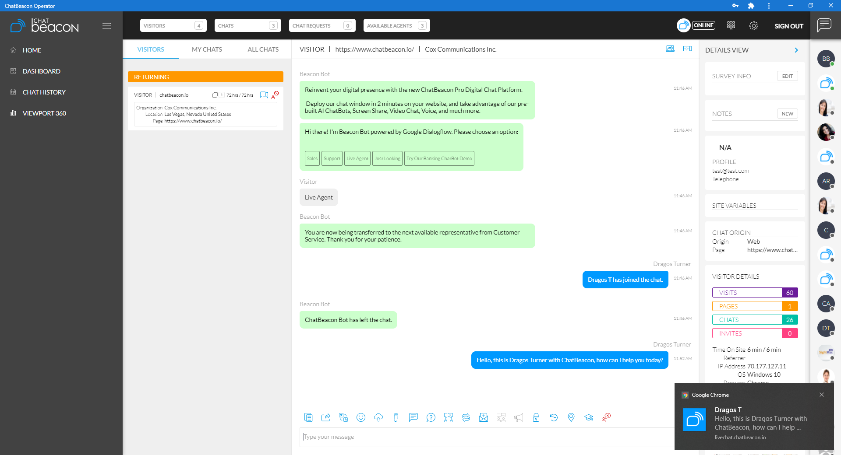841x455 pixels.
Task: Click the block visitor red icon in visitor card
Action: coord(275,94)
